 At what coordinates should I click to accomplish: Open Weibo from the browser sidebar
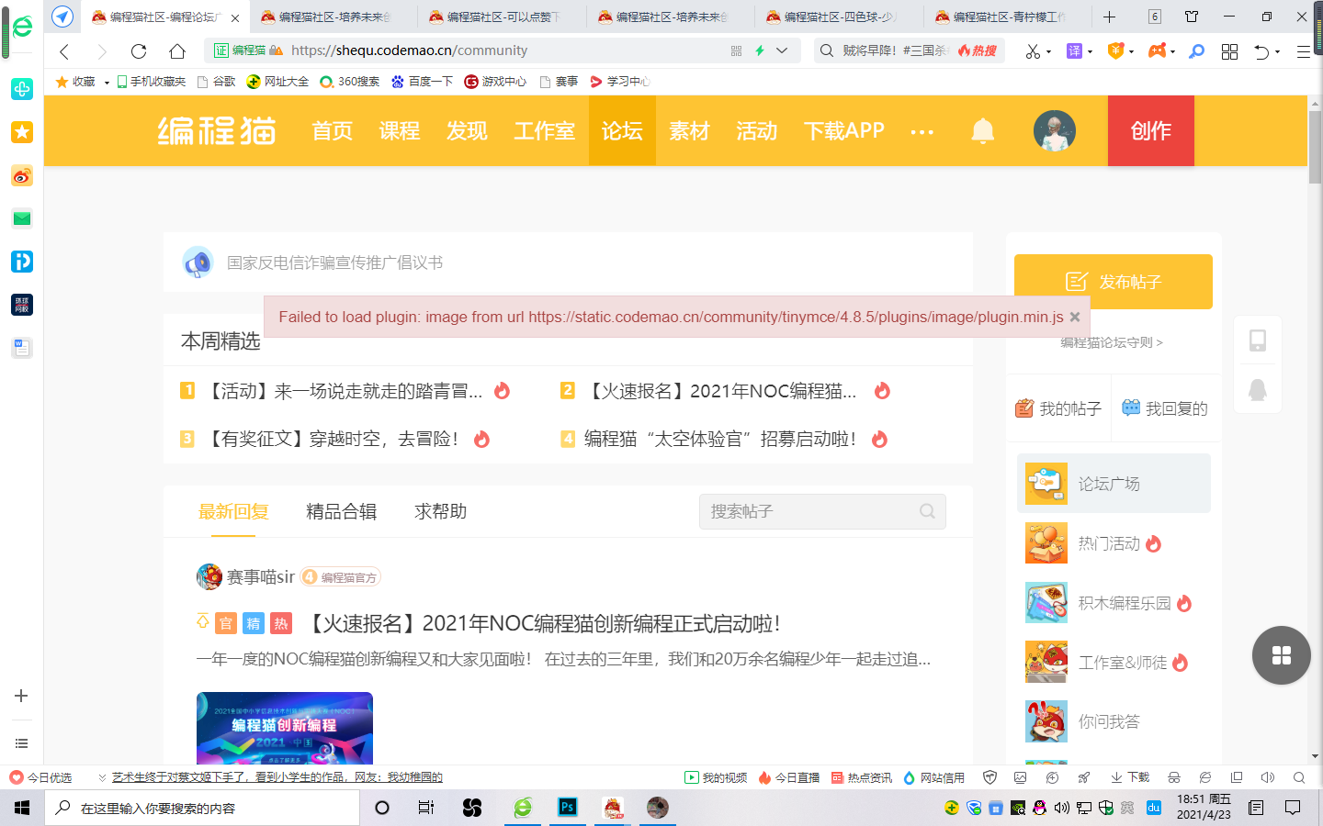click(22, 175)
